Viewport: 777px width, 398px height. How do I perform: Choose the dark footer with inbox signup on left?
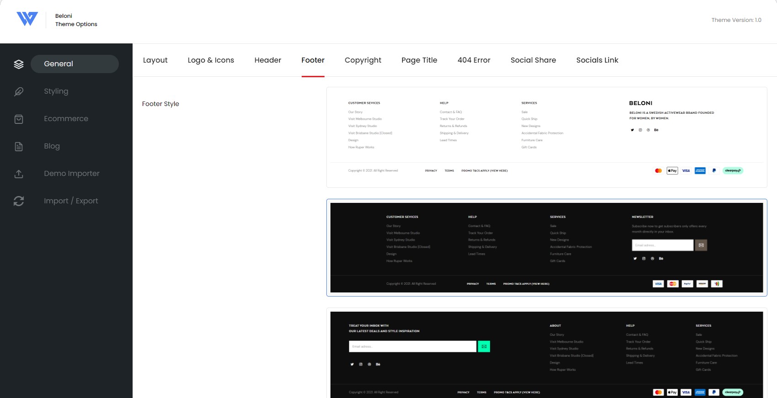(547, 354)
